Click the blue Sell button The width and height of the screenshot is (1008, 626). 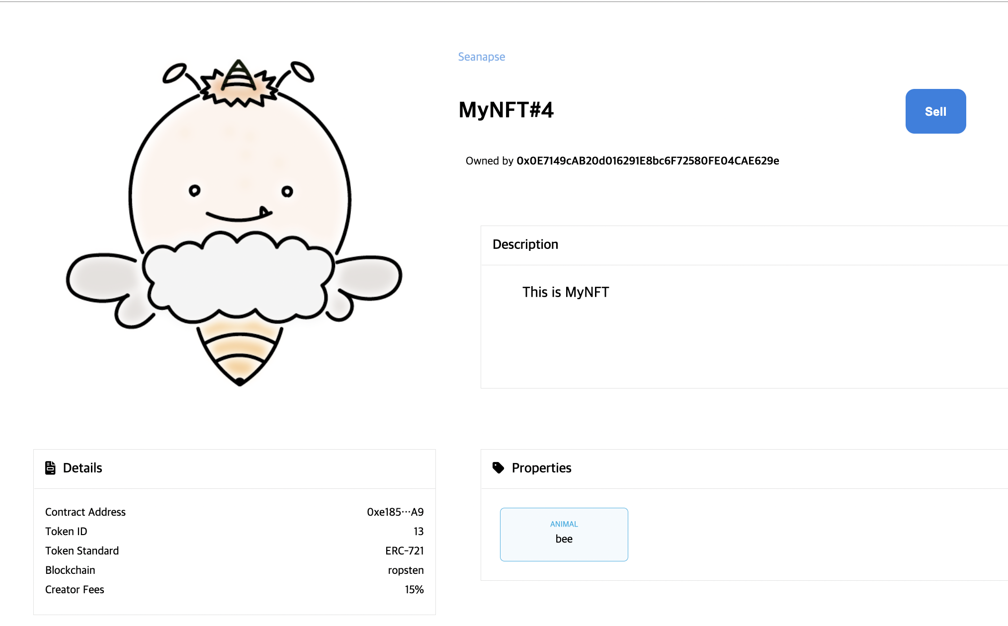point(935,111)
